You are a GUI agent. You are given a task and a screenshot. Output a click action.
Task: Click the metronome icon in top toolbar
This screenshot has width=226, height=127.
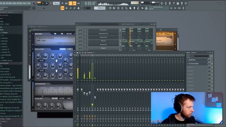pos(63,3)
